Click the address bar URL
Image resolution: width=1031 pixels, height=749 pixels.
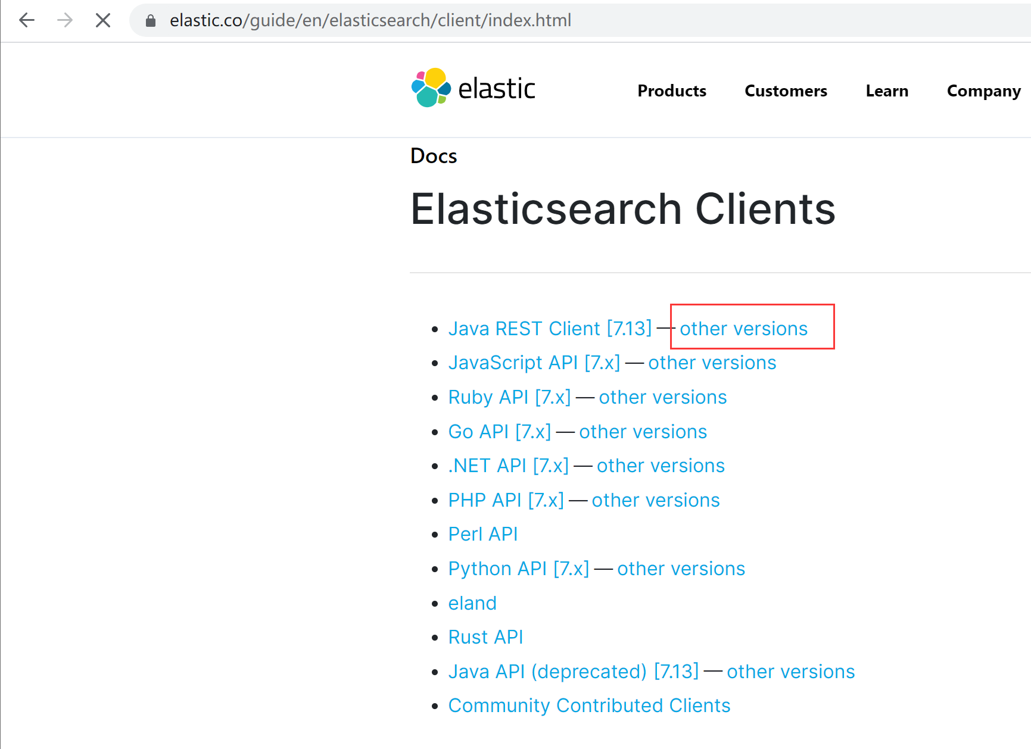coord(370,20)
